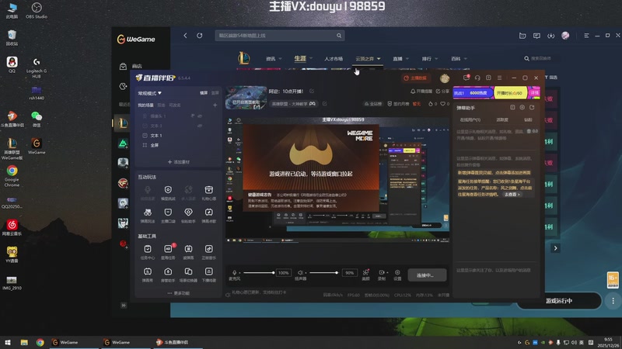622x349 pixels.
Task: Click stream cover thumbnail image
Action: click(246, 98)
